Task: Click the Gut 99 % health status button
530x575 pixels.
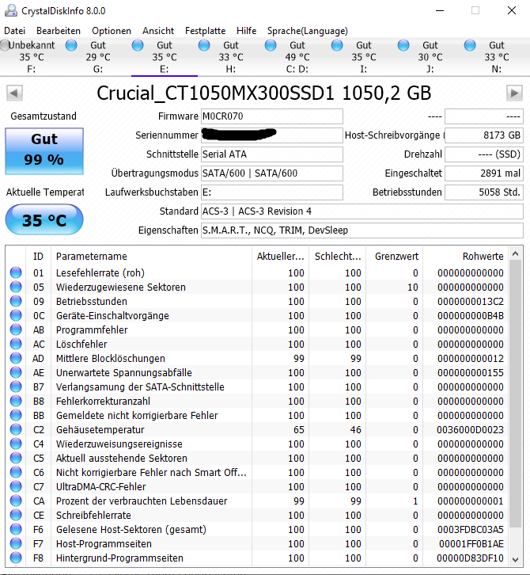Action: point(44,150)
